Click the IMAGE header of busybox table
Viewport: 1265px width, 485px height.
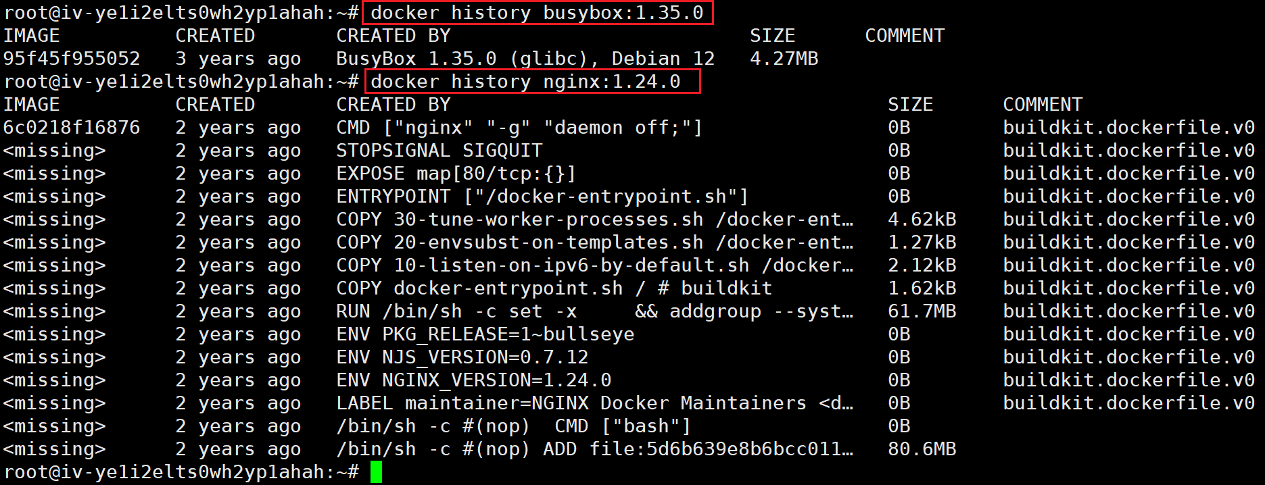[32, 36]
